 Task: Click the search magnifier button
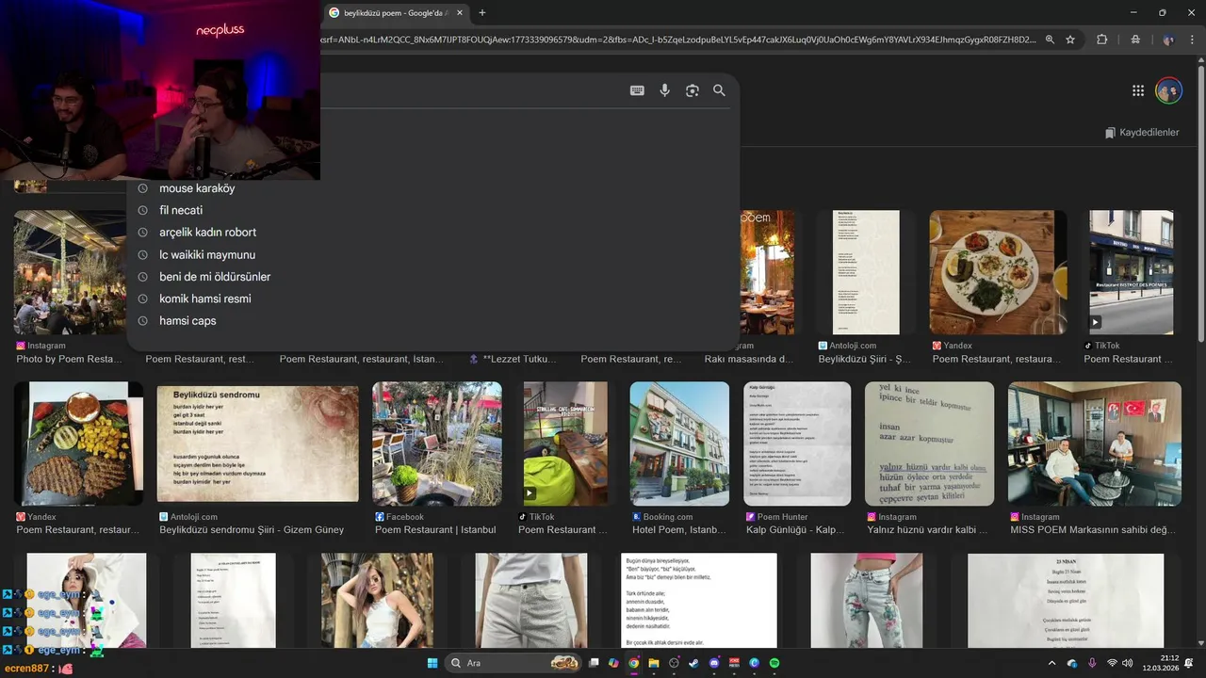[x=719, y=90]
